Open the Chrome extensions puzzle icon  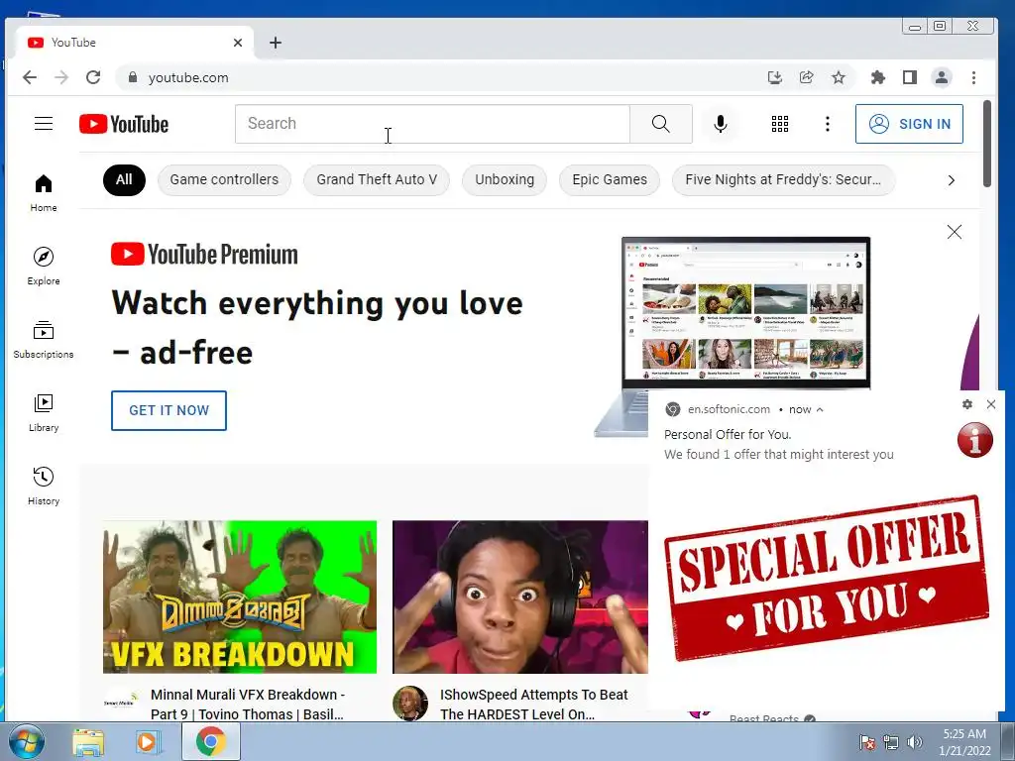878,77
